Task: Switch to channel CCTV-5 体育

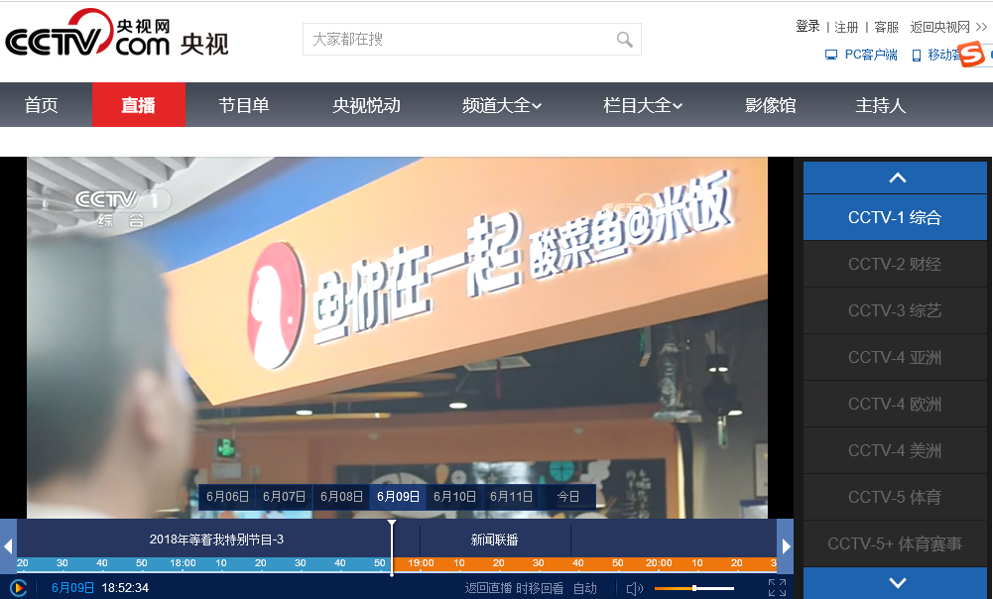Action: click(895, 498)
